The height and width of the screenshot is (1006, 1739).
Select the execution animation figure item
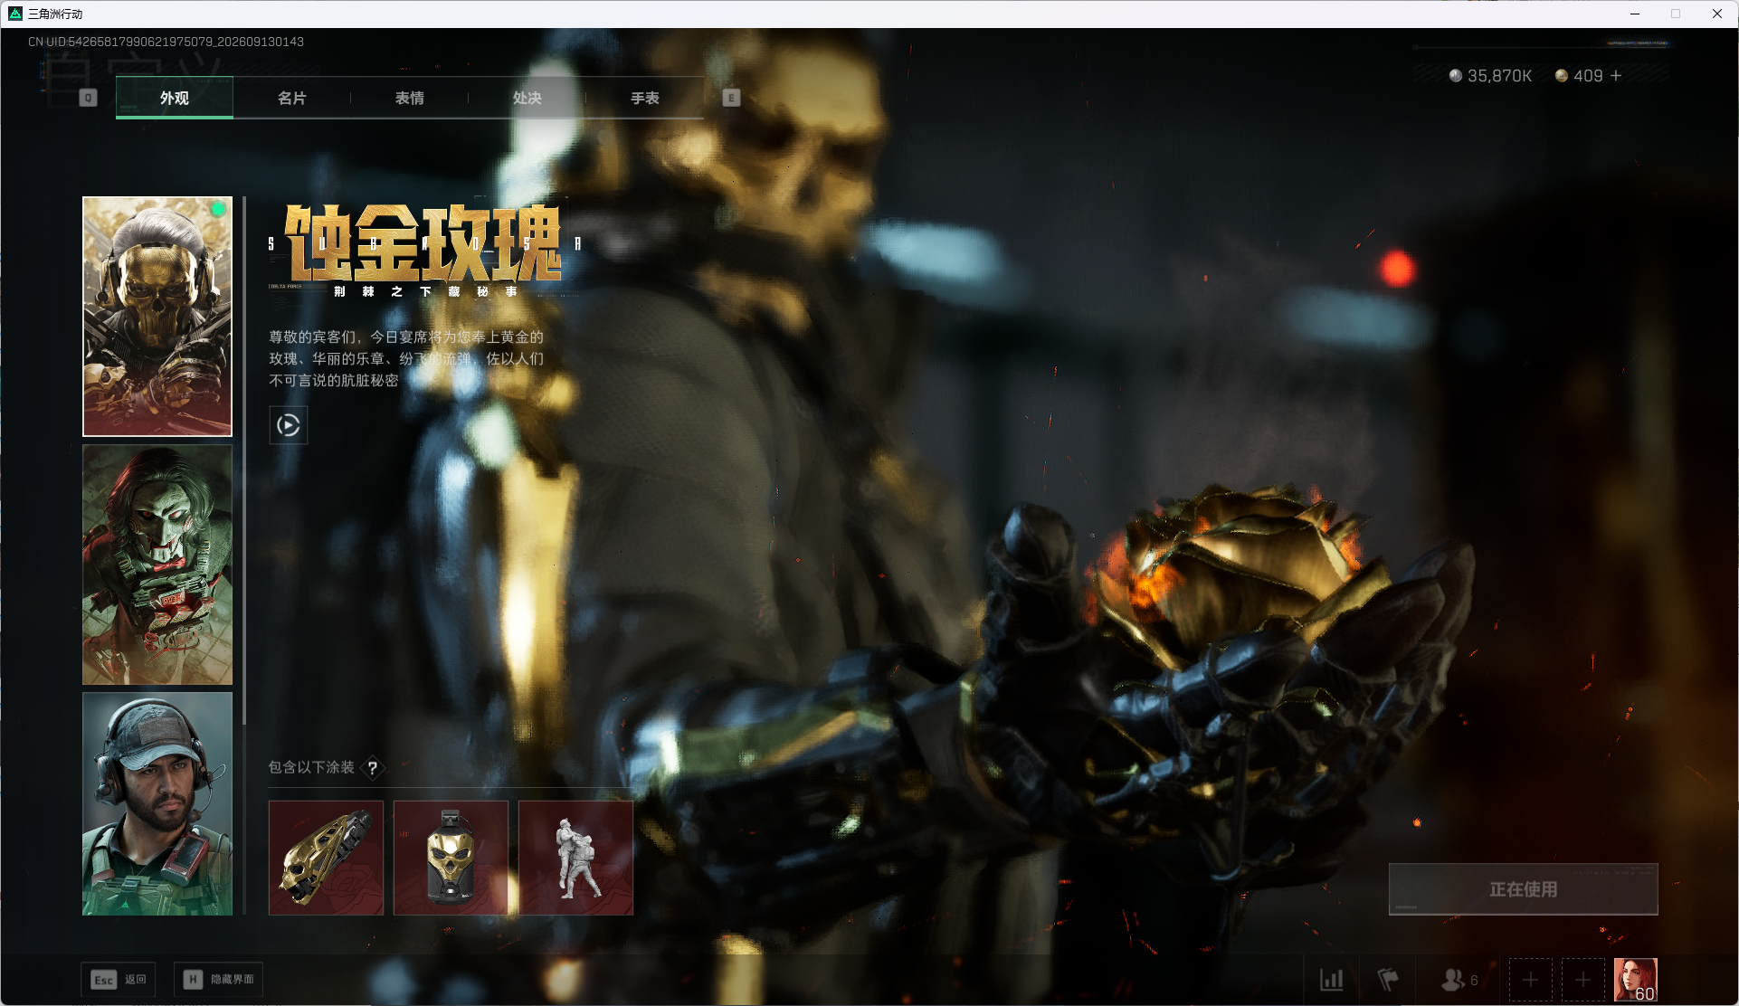[x=575, y=858]
